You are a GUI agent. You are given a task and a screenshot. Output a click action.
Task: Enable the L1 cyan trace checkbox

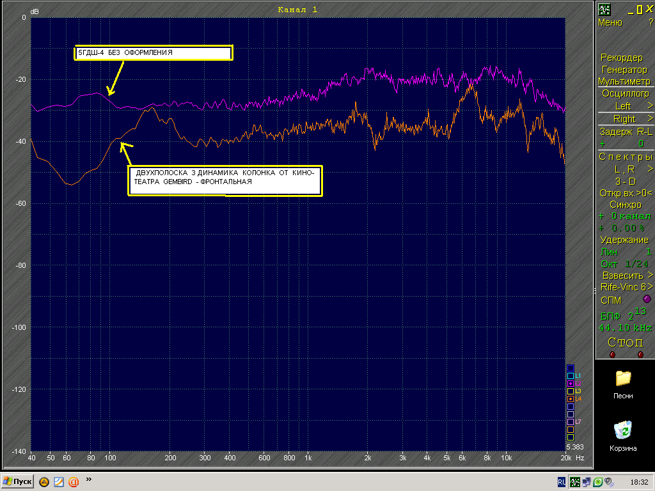pos(571,376)
